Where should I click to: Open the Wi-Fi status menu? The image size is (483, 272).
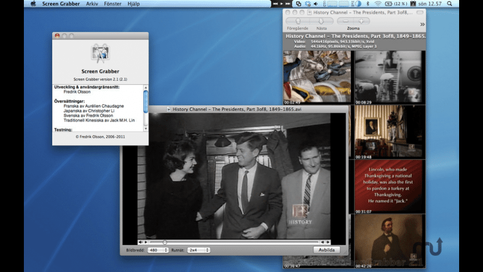coord(378,4)
